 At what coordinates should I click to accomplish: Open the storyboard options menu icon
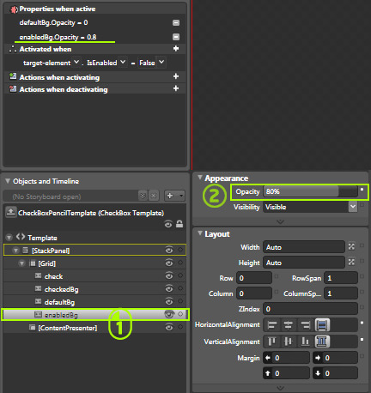(143, 196)
